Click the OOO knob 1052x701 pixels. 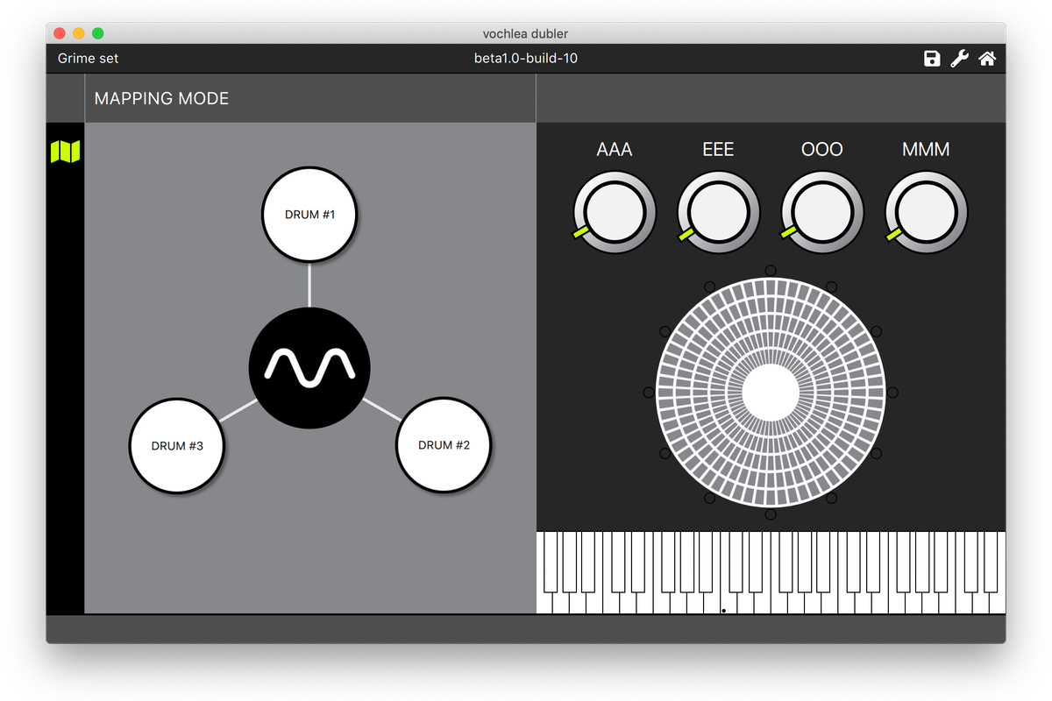pos(821,211)
